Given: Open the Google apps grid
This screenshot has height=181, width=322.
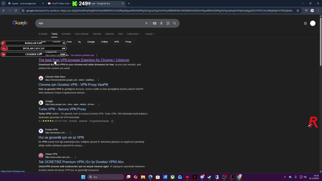Looking at the screenshot, I should click(305, 23).
